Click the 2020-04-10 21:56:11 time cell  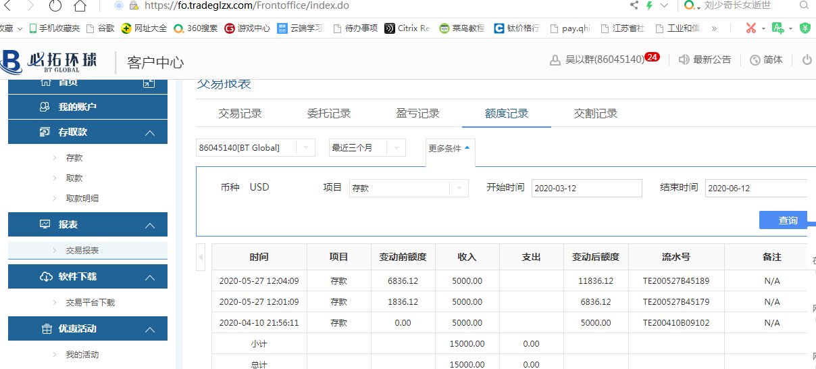click(x=259, y=323)
